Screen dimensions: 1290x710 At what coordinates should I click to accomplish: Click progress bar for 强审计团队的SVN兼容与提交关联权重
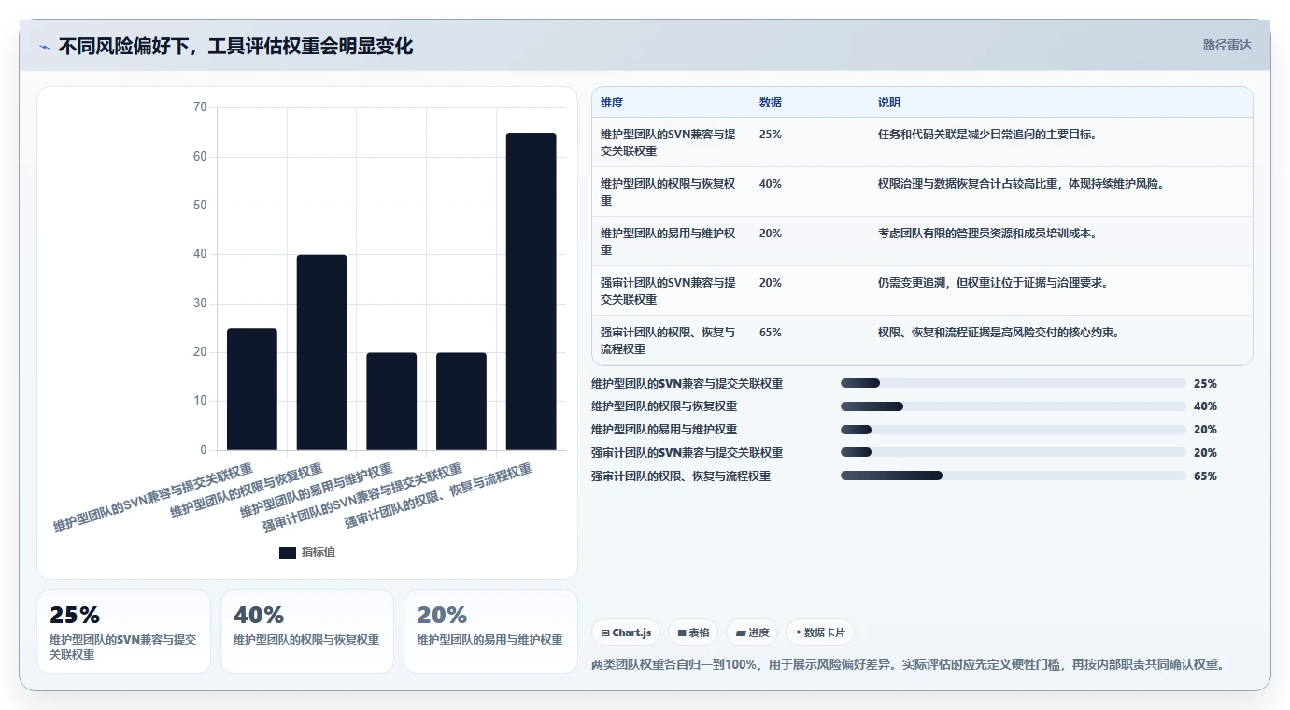point(1014,453)
